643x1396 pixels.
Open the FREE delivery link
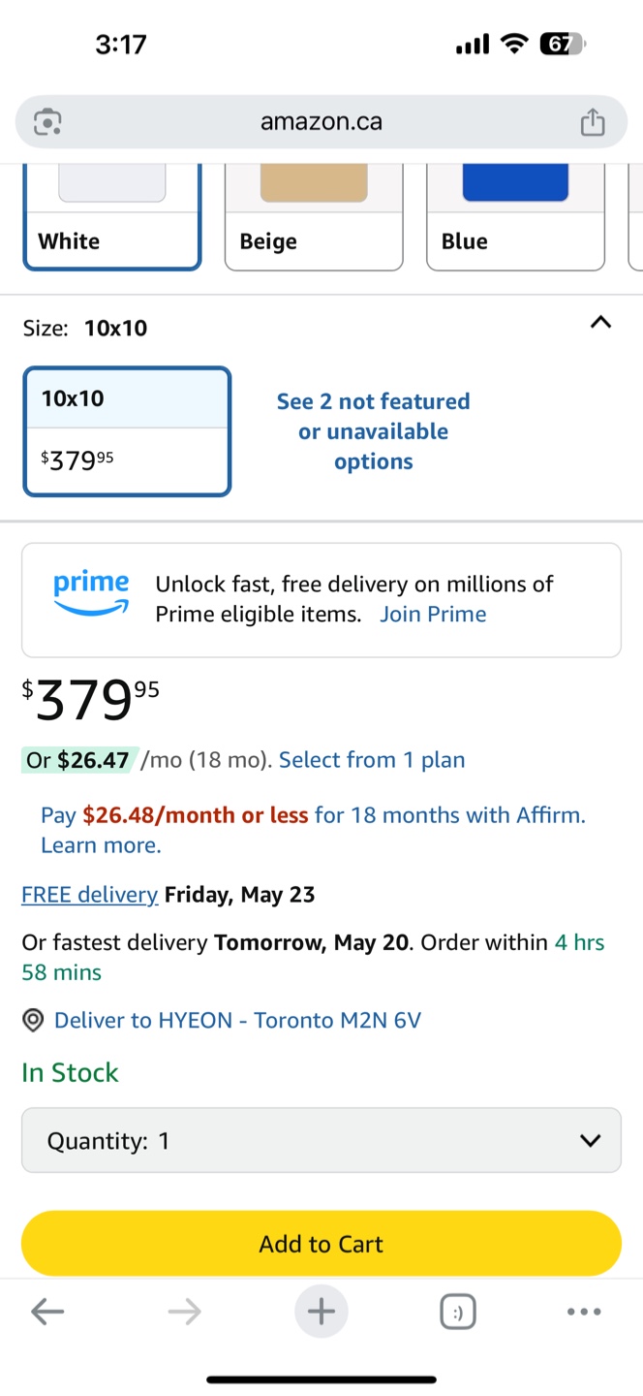pyautogui.click(x=90, y=894)
